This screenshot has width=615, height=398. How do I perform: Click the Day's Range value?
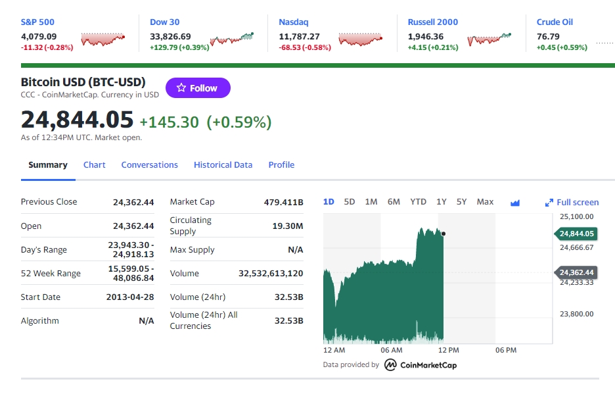click(131, 249)
